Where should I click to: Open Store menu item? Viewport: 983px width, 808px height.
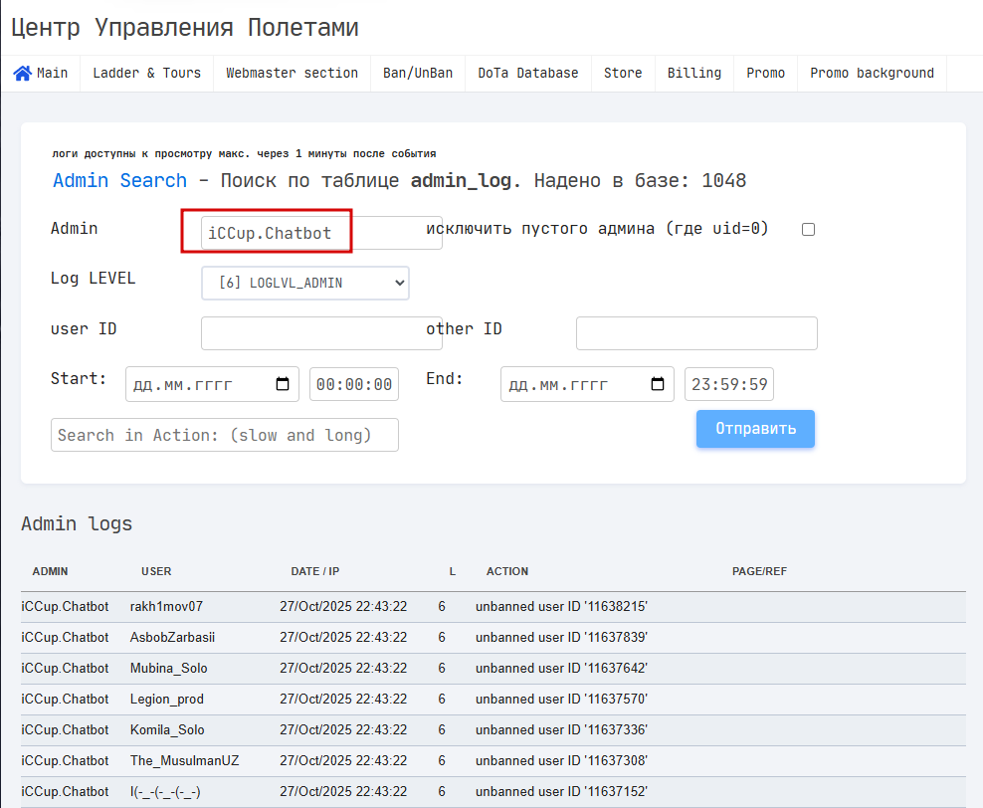623,74
